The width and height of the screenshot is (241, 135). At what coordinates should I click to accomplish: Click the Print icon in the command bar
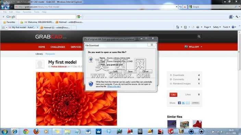198,27
